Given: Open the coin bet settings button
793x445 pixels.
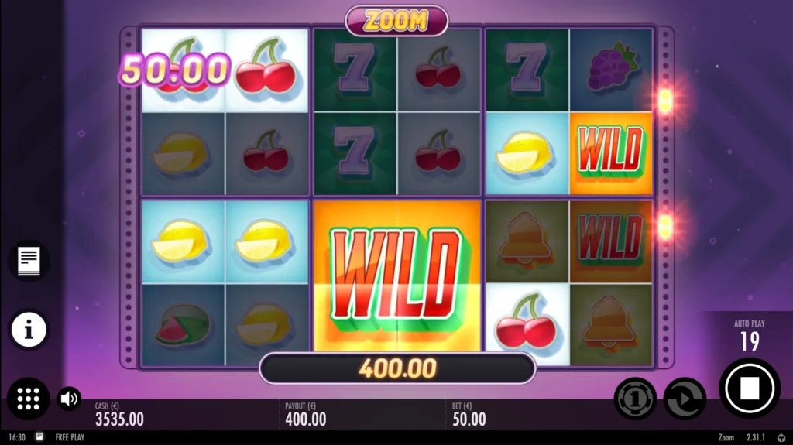Looking at the screenshot, I should [635, 399].
